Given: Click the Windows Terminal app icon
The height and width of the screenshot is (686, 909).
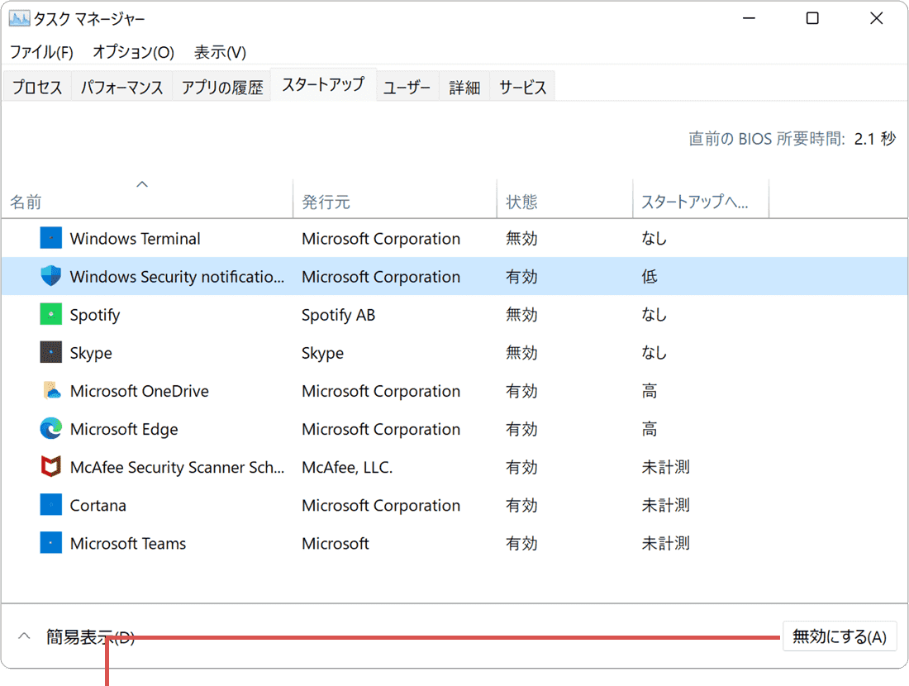Looking at the screenshot, I should [x=51, y=238].
